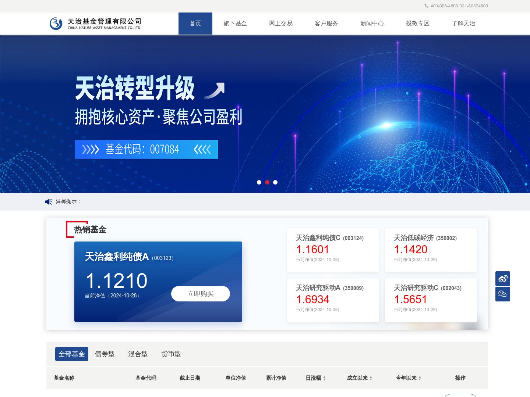The height and width of the screenshot is (397, 530).
Task: Open 天治鑫利纯债A fund title
Action: point(117,257)
